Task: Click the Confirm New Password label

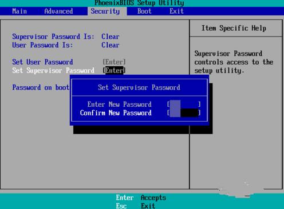Action: click(x=116, y=112)
